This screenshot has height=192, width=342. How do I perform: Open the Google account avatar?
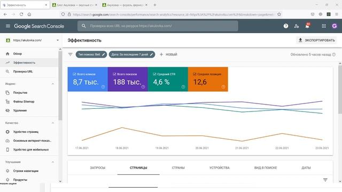point(335,26)
